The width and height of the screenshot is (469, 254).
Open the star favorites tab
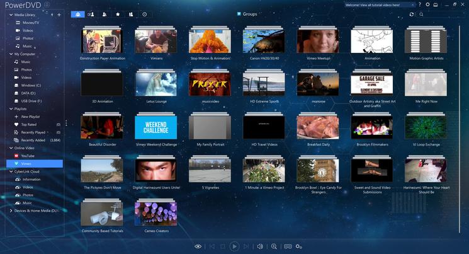[x=118, y=14]
